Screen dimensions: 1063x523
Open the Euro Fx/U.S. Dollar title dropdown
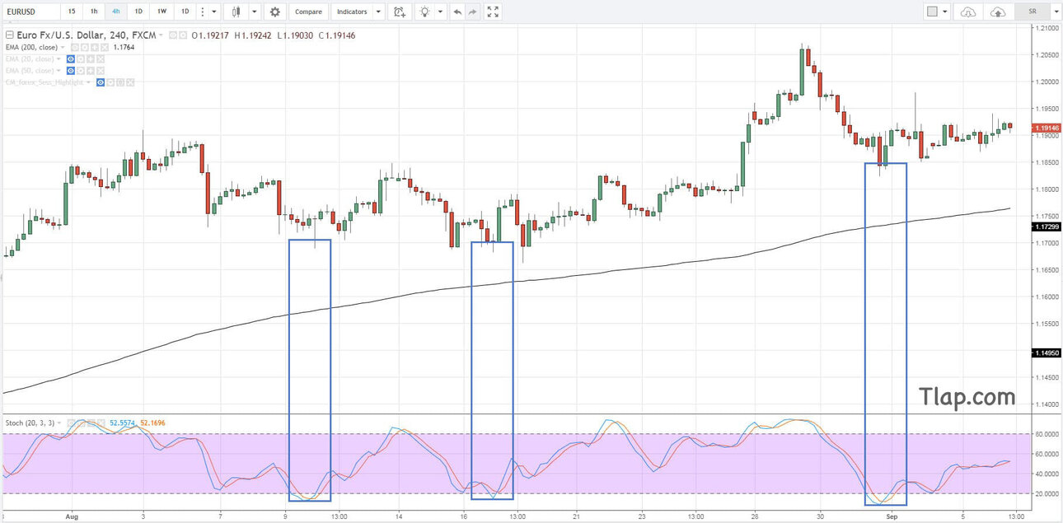(x=161, y=35)
